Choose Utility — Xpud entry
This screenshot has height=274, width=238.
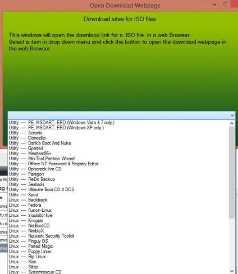coord(118,194)
